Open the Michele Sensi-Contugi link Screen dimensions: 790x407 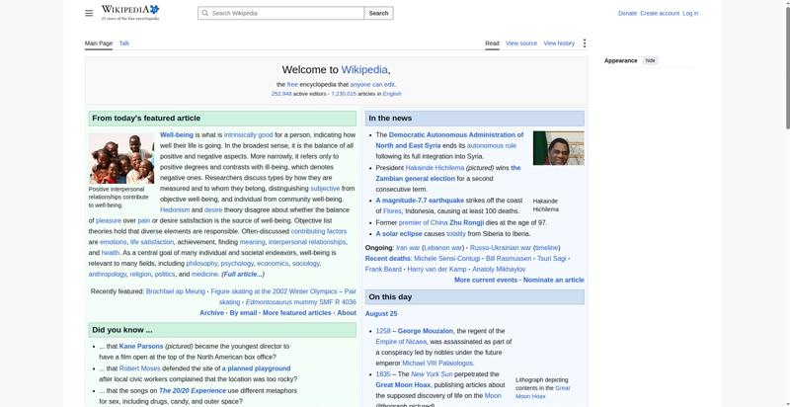coord(447,259)
